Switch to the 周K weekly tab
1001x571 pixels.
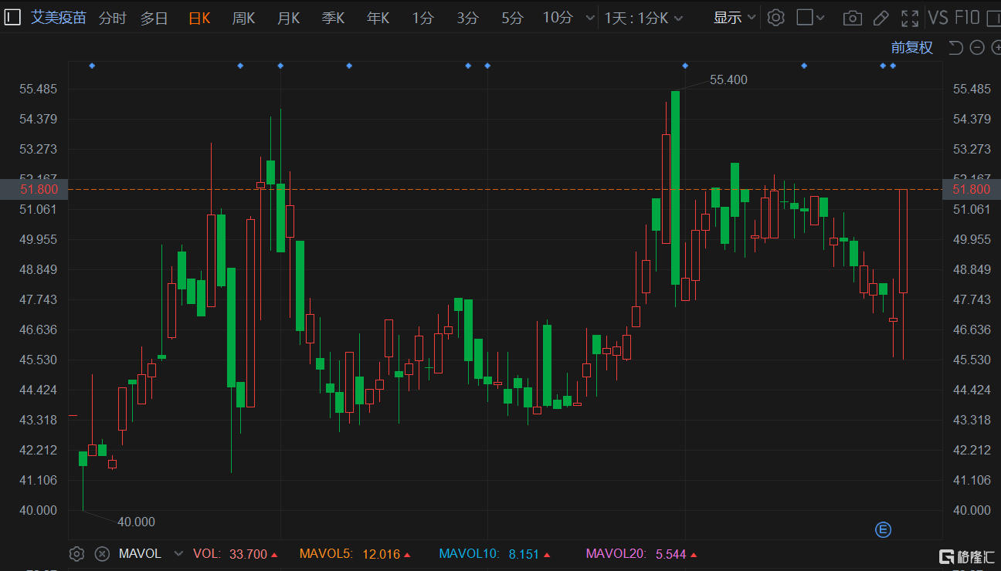(243, 18)
